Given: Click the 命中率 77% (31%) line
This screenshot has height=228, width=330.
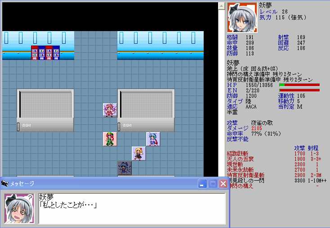Looking at the screenshot, I should tap(254, 134).
